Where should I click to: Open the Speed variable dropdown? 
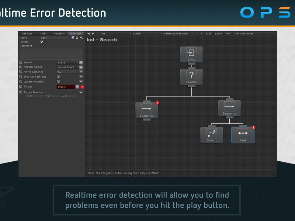67,63
